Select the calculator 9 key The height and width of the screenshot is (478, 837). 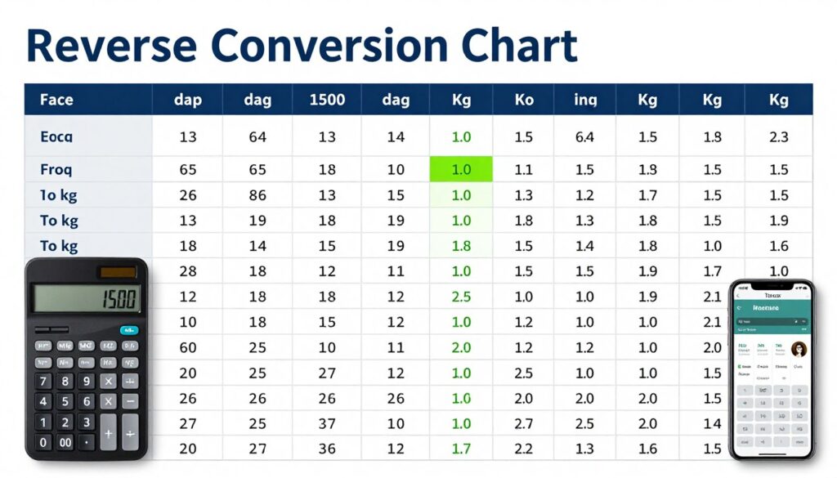pos(86,381)
